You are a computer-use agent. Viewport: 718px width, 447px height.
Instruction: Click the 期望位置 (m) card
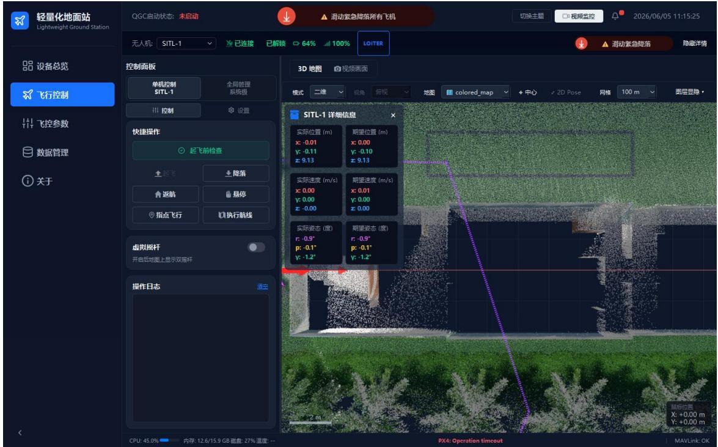pos(372,146)
